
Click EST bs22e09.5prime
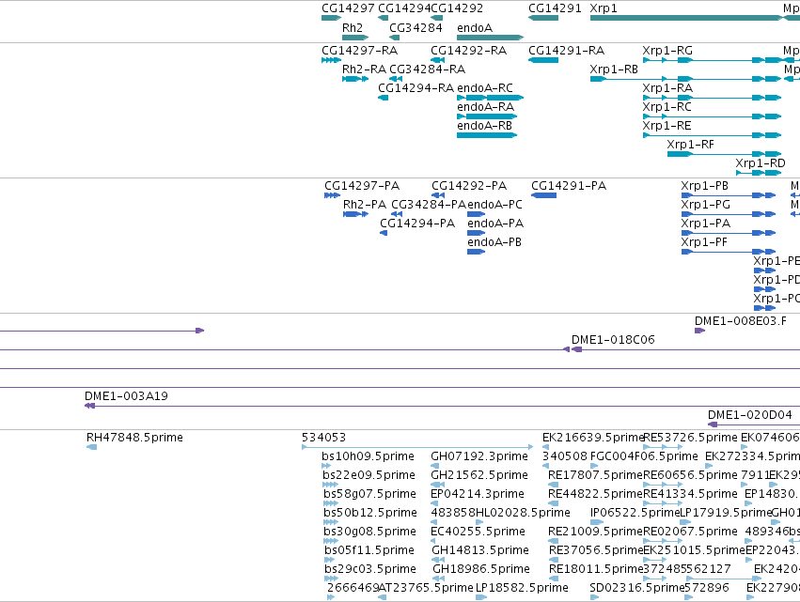pyautogui.click(x=330, y=485)
